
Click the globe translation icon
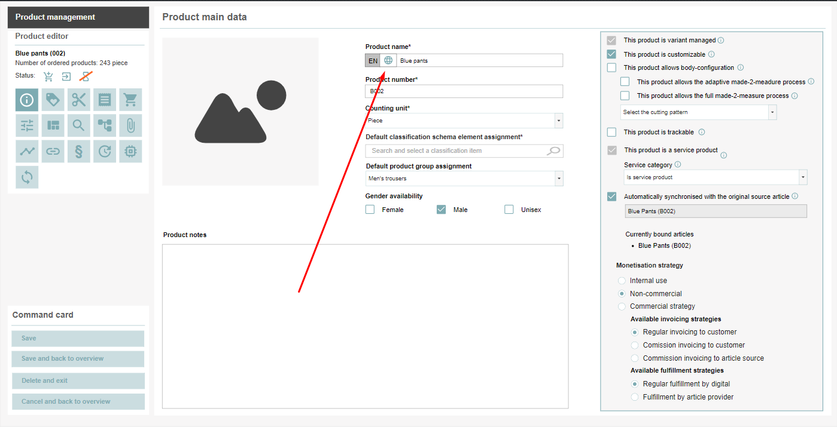388,60
